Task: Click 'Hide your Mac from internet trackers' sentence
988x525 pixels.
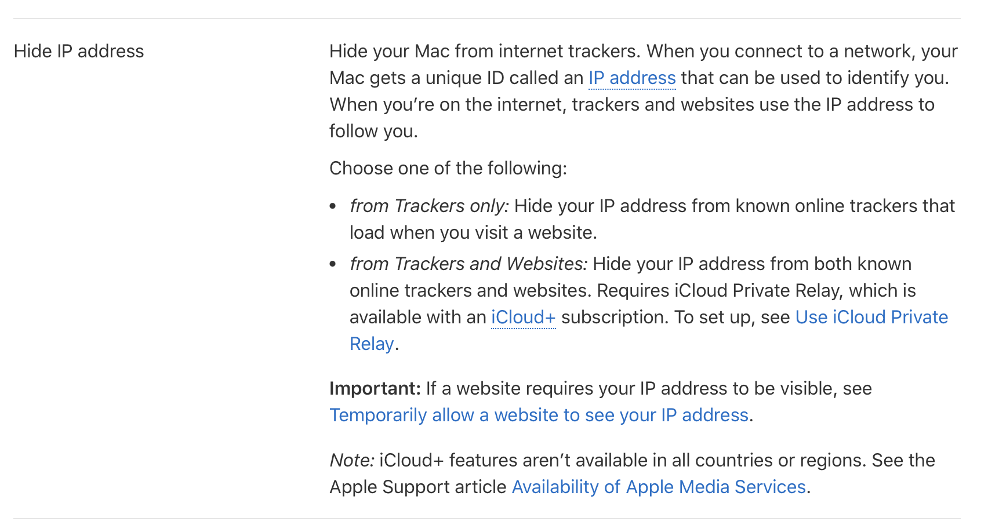Action: tap(484, 51)
